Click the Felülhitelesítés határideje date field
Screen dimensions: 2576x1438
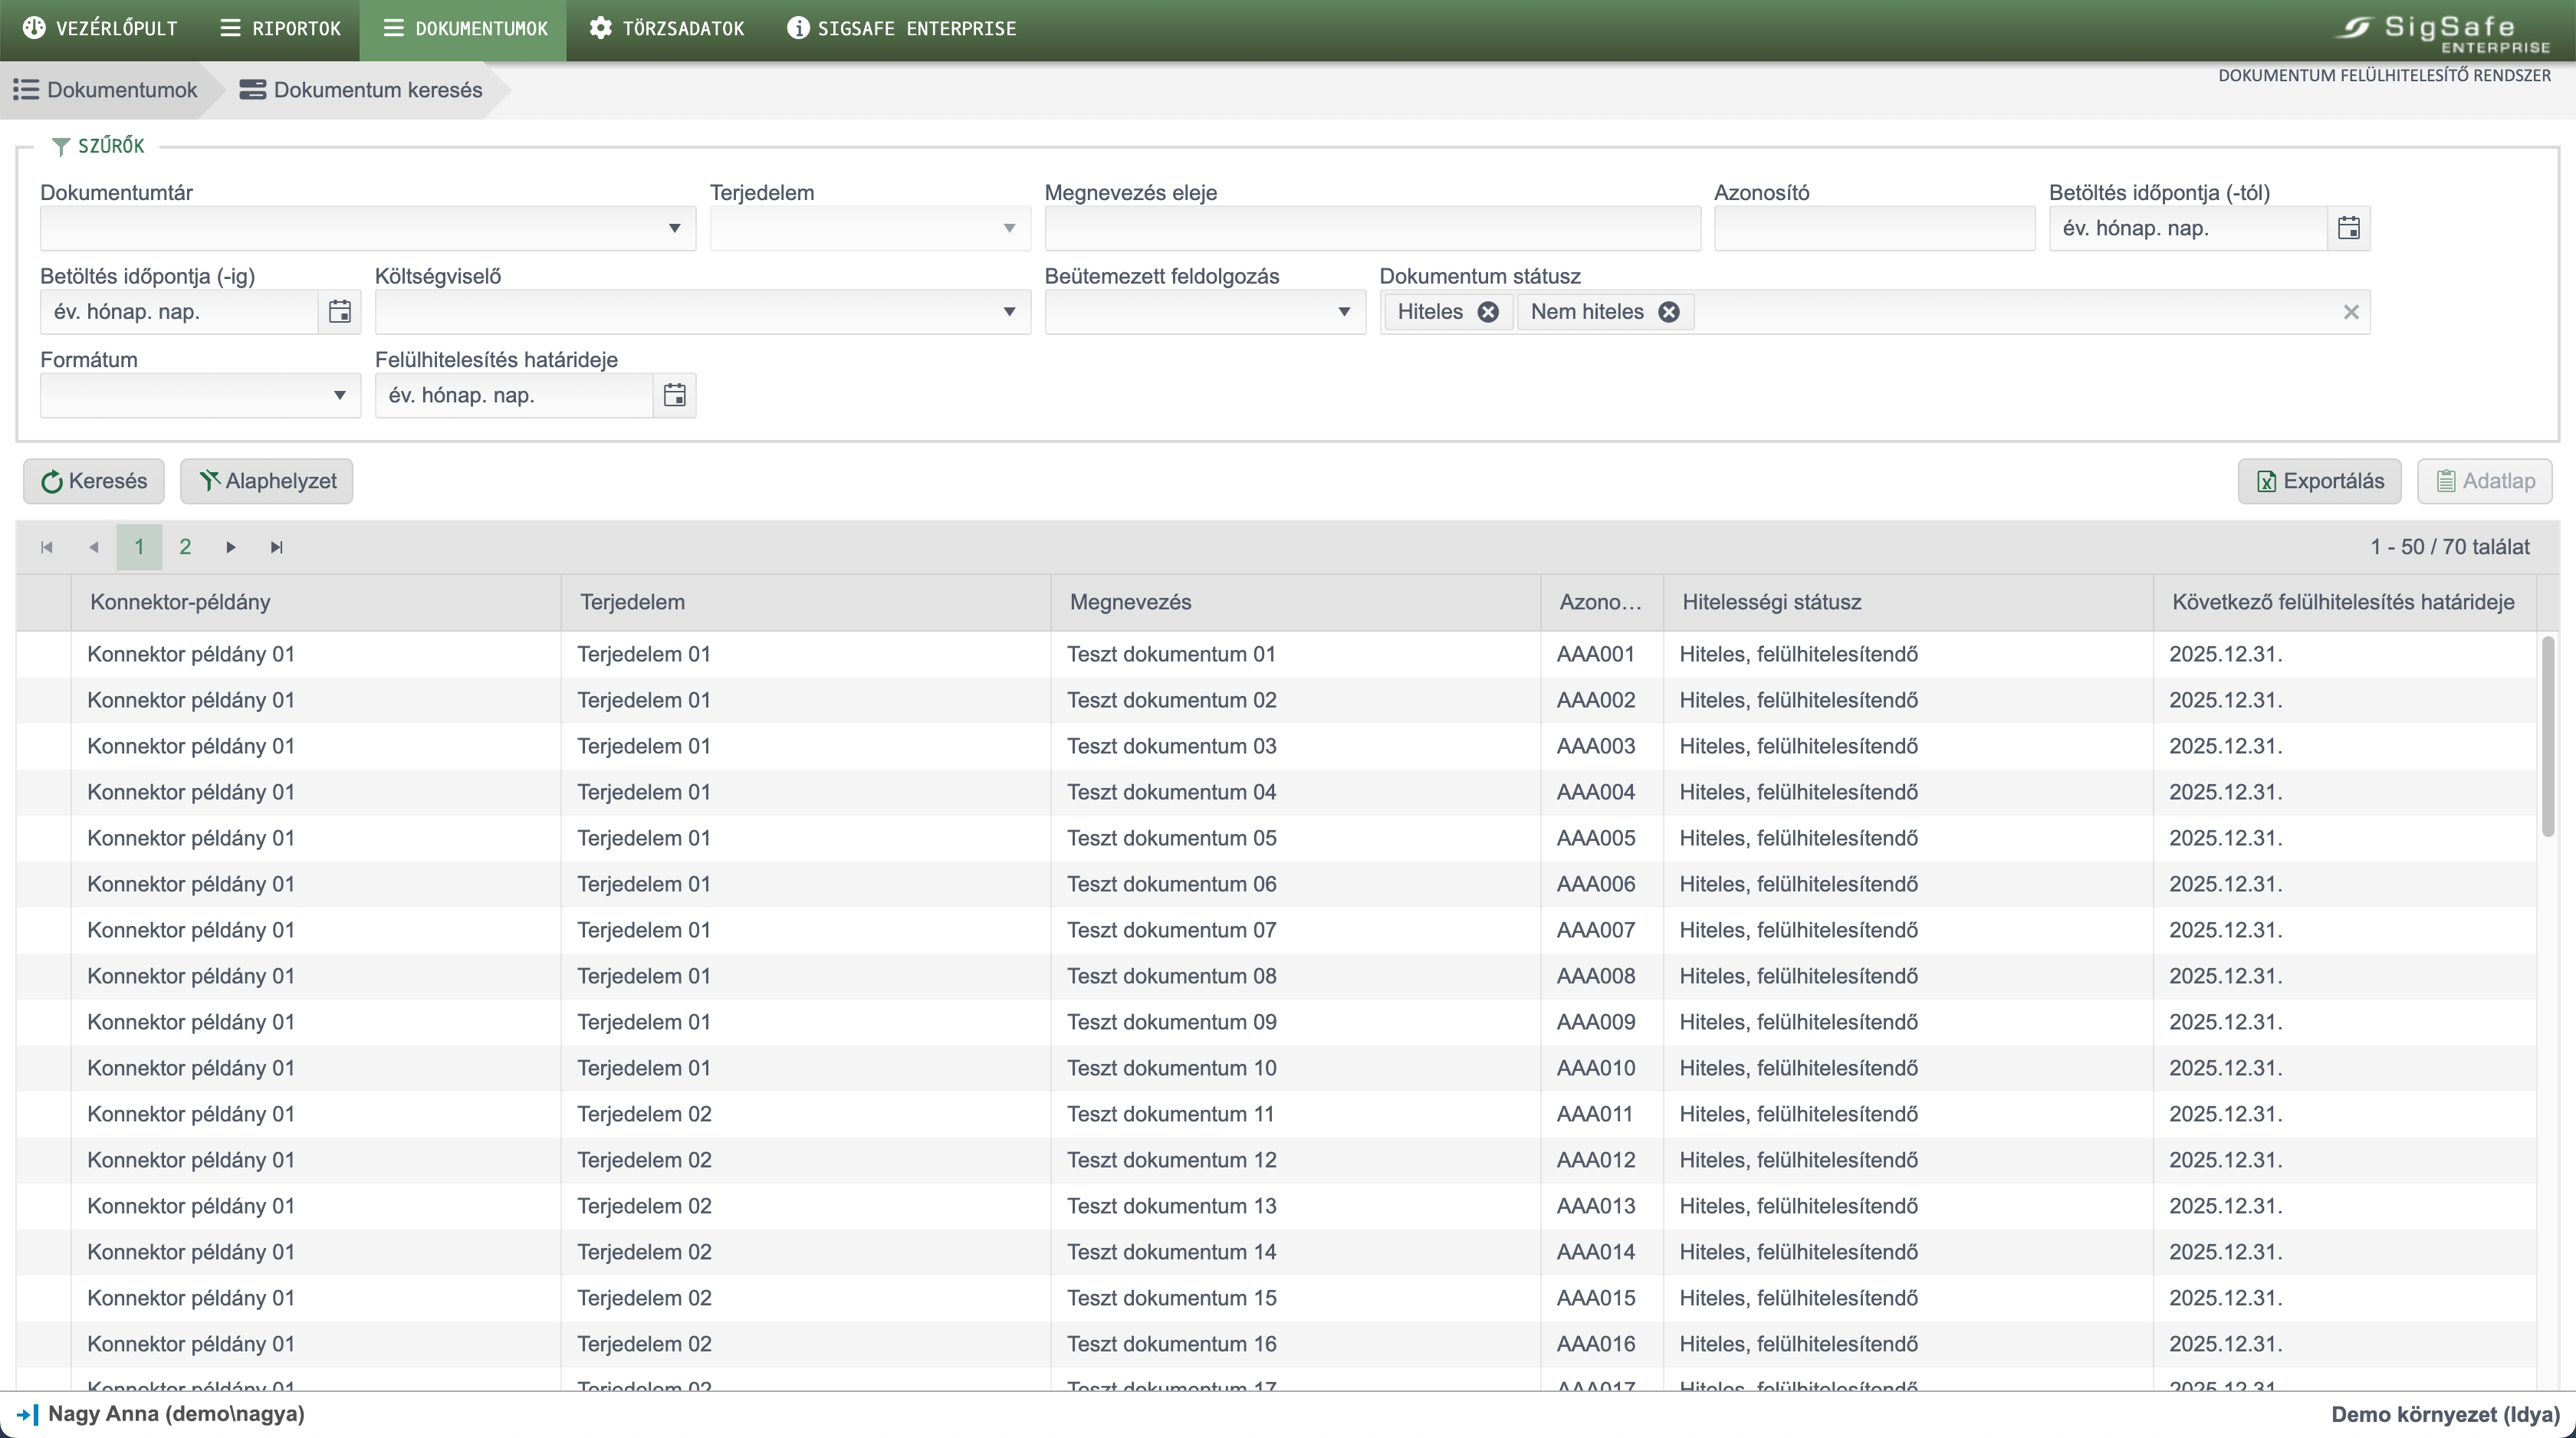click(x=514, y=395)
